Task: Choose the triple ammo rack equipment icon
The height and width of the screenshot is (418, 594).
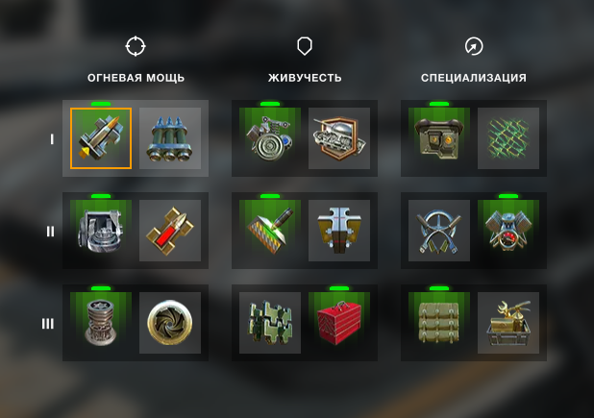Action: (170, 138)
